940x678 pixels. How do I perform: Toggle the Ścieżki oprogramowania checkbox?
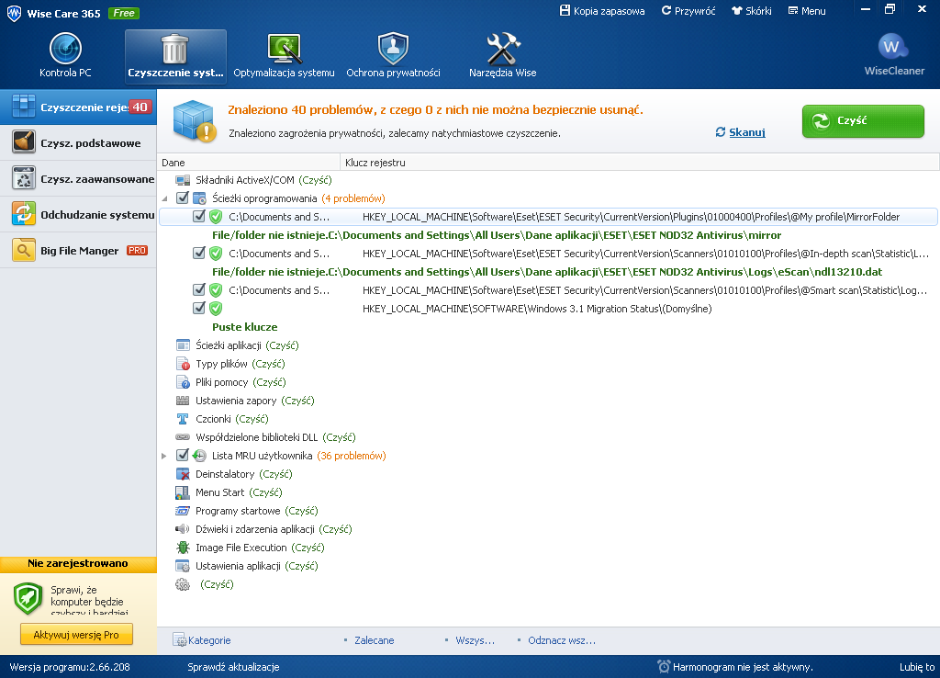[183, 198]
